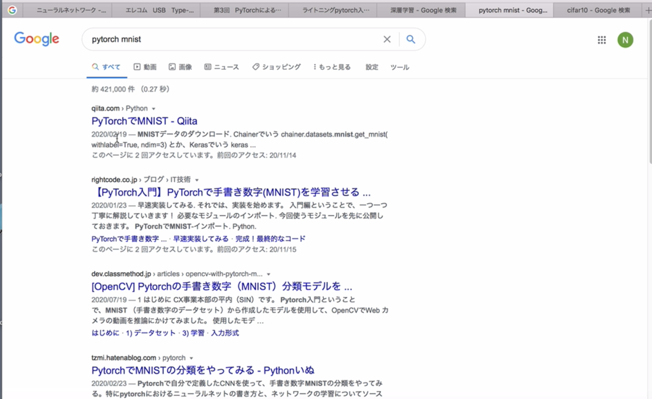Select the pytorch mnist browser tab
The width and height of the screenshot is (652, 399).
510,10
